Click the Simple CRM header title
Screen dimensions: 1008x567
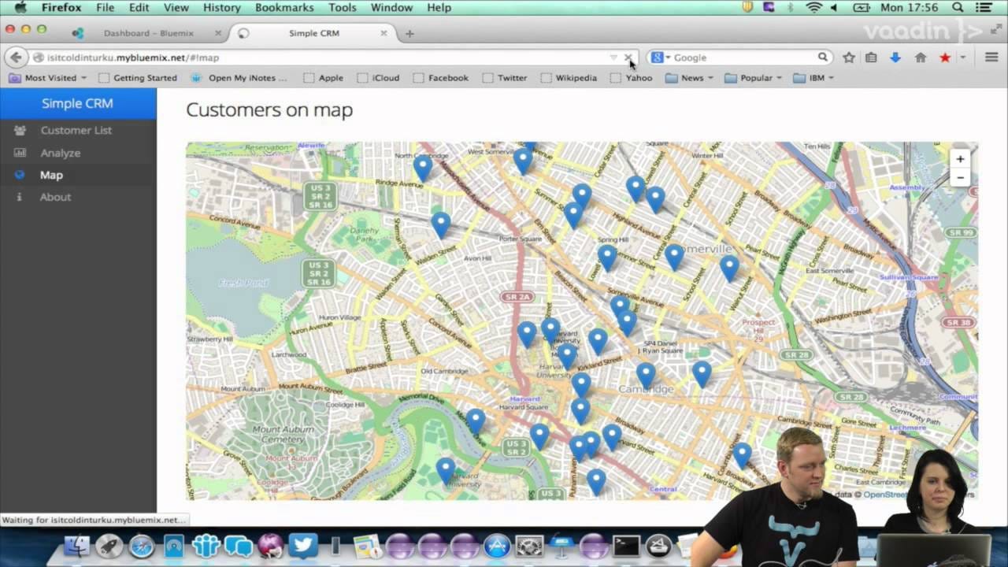click(77, 103)
